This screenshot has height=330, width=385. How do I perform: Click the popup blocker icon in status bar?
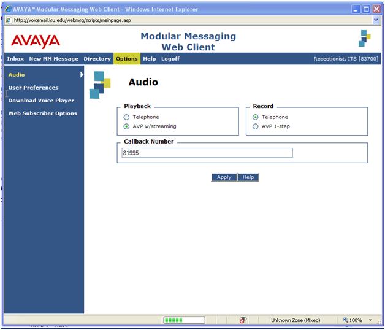coord(243,320)
